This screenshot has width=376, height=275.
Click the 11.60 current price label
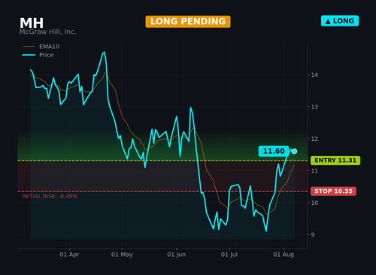(274, 151)
